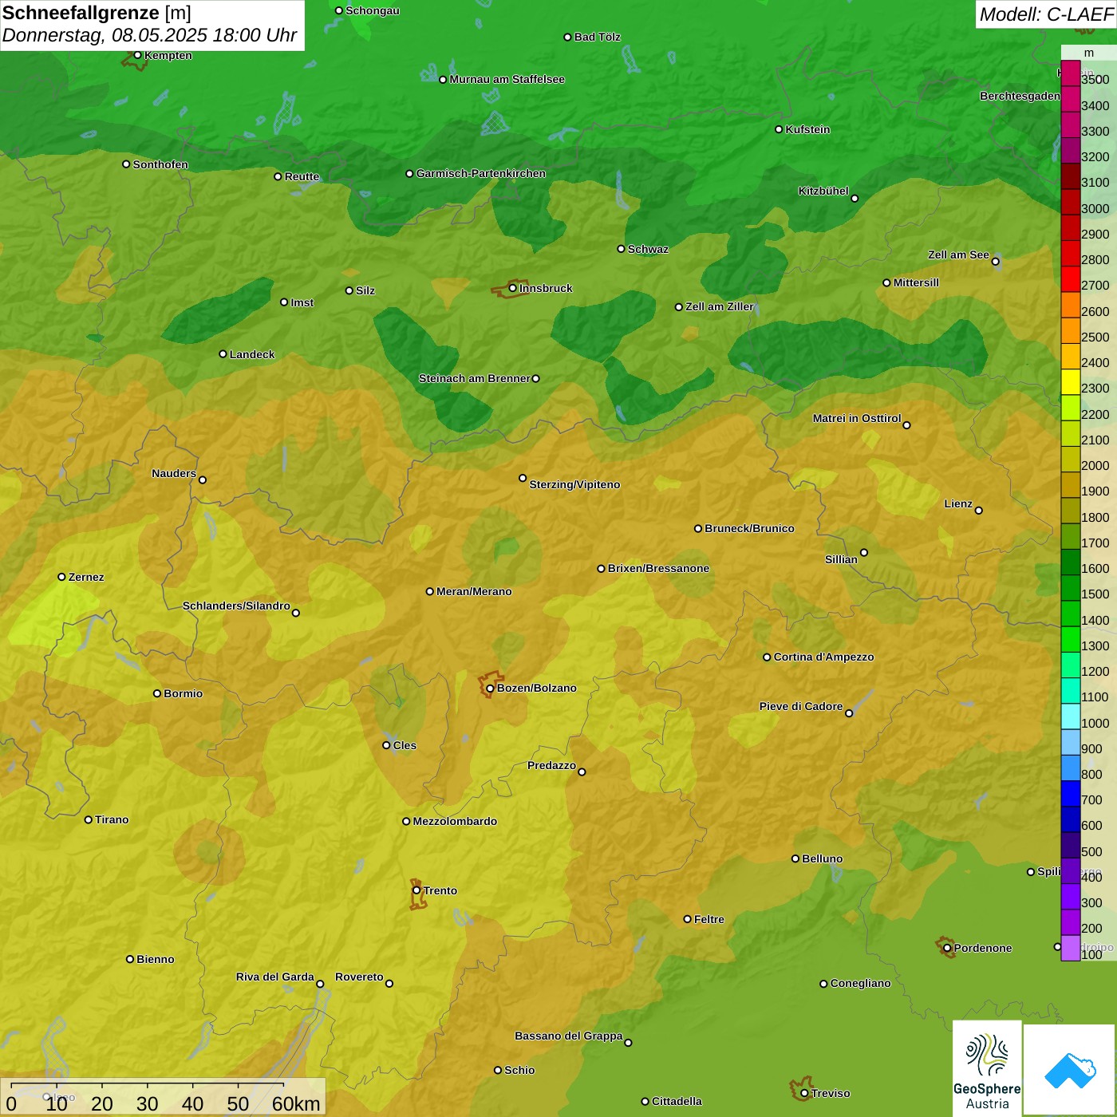The width and height of the screenshot is (1117, 1117).
Task: Click the light violet legend swatch near 100
Action: pyautogui.click(x=1070, y=948)
